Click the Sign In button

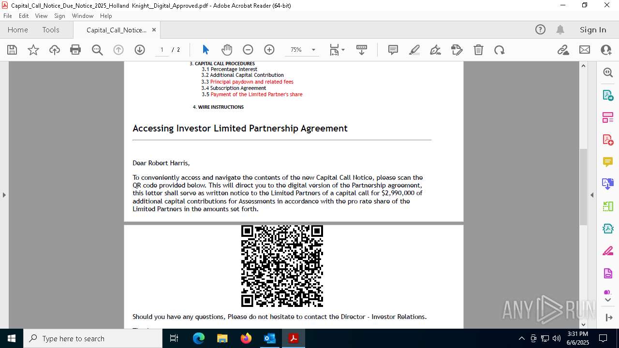pos(593,30)
